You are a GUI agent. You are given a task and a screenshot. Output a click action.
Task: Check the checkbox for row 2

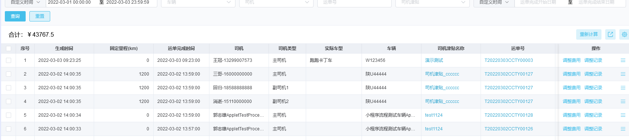9,74
